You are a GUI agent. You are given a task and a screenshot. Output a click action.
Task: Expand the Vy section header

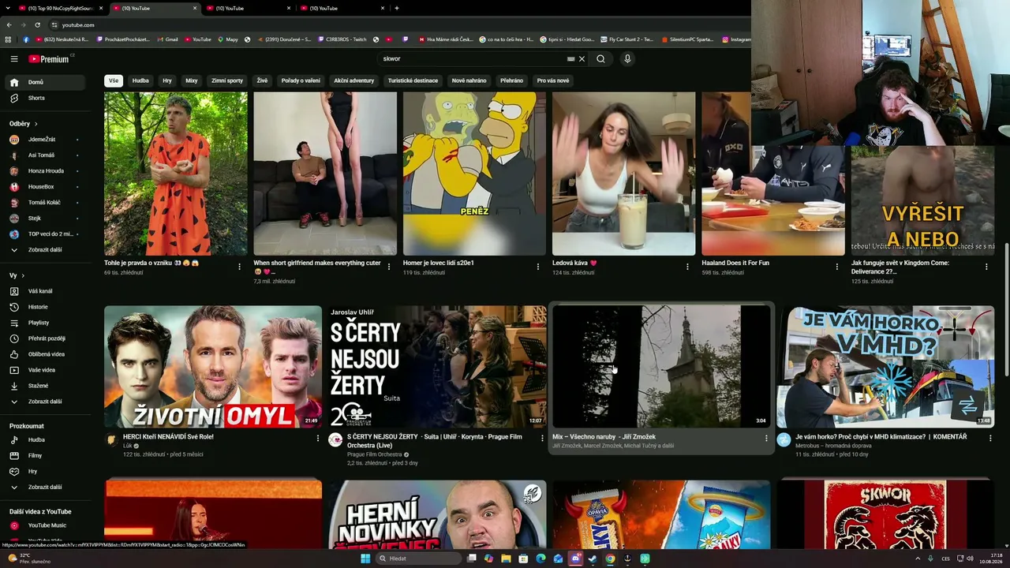tap(17, 275)
